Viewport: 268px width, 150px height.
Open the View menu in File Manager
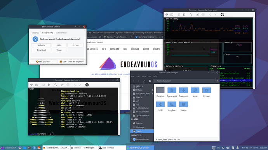(144, 76)
